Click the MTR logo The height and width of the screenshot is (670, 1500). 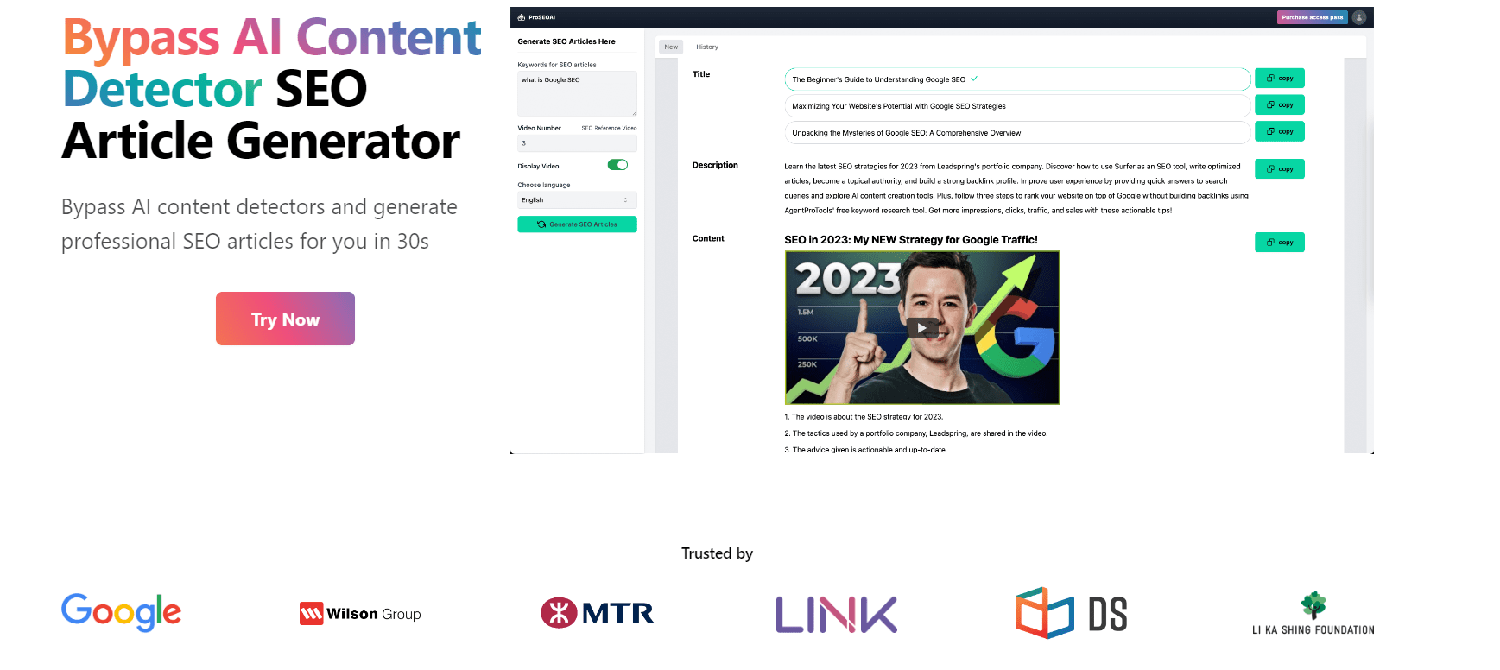point(597,613)
